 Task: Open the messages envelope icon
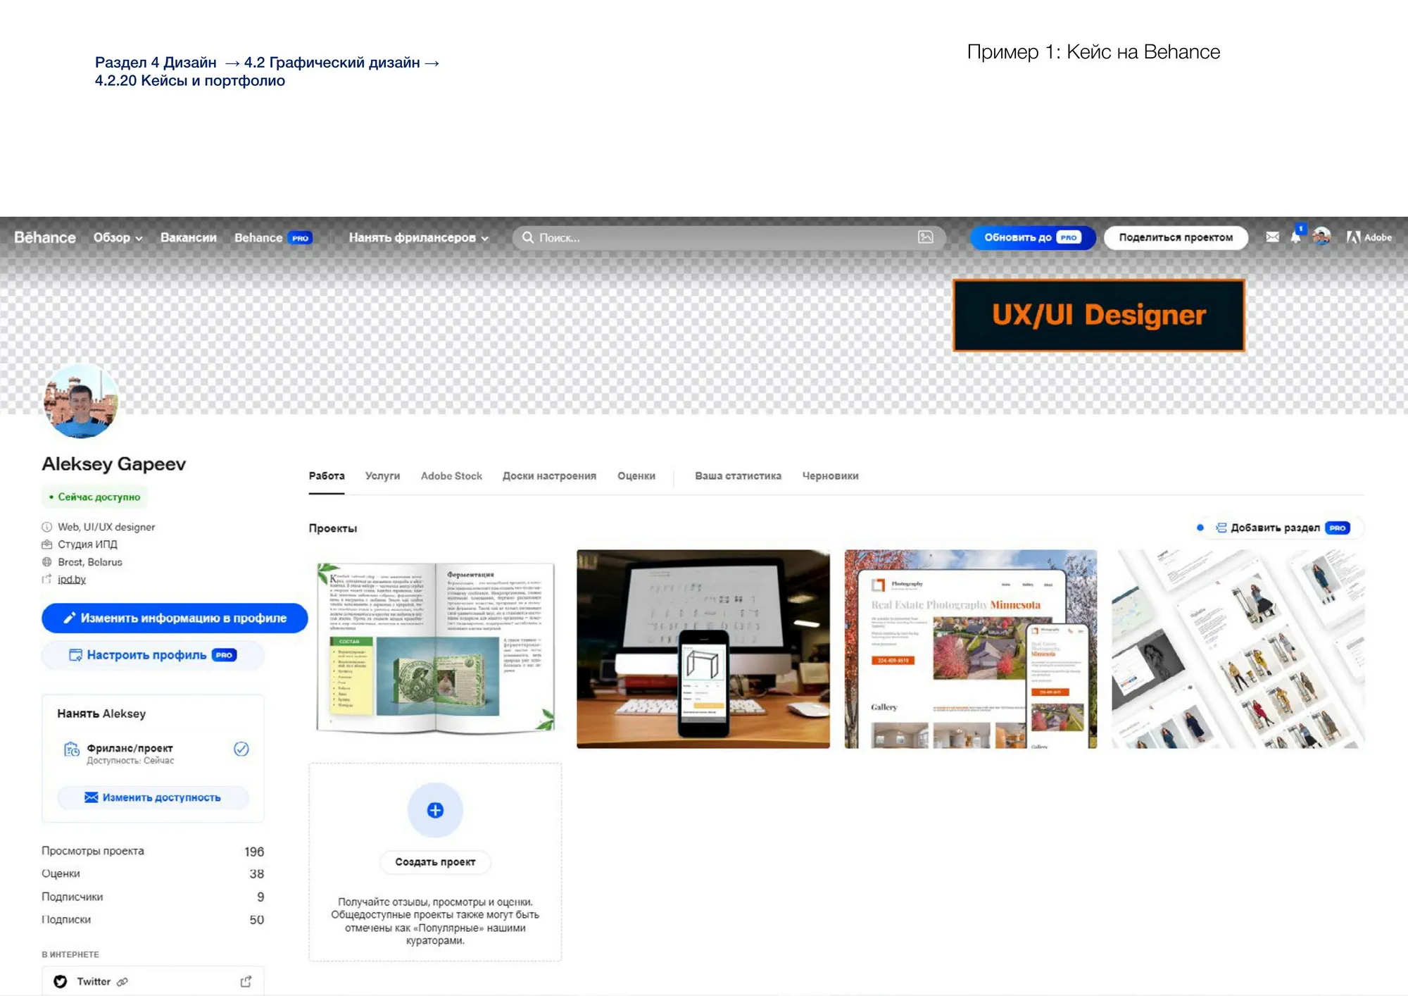pos(1272,237)
